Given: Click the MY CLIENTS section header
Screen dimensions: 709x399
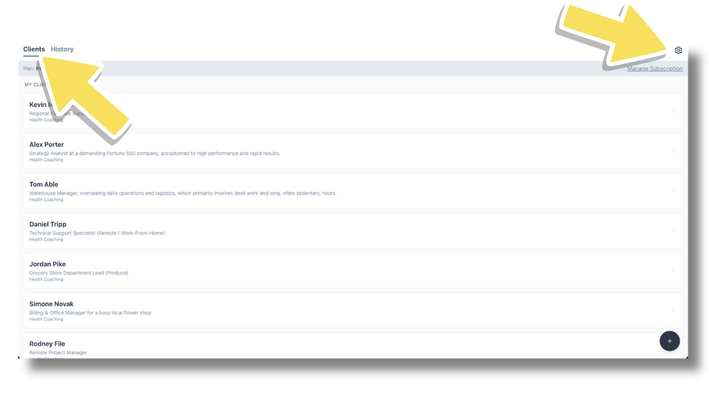Looking at the screenshot, I should click(35, 84).
